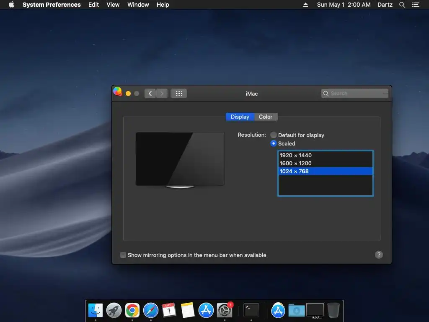Launch Launchpad rocket icon in the Dock
This screenshot has height=322, width=429.
coord(114,311)
